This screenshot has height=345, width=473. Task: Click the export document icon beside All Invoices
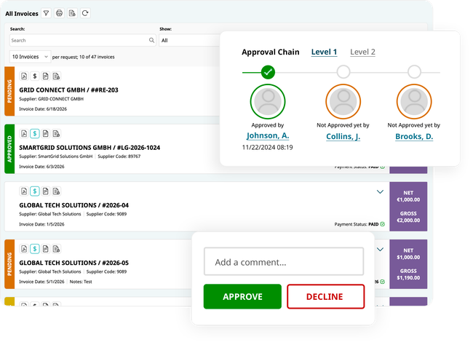[72, 13]
